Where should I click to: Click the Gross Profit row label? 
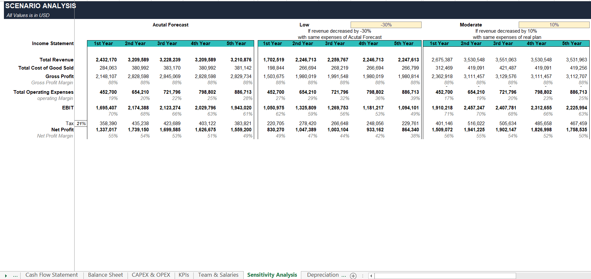[x=60, y=76]
